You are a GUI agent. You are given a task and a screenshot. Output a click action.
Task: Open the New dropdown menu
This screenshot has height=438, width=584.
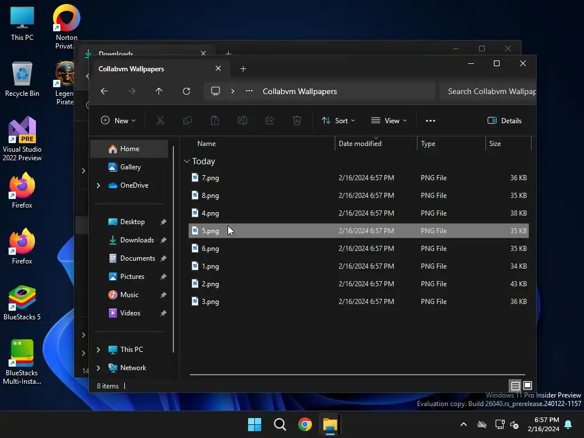coord(118,121)
